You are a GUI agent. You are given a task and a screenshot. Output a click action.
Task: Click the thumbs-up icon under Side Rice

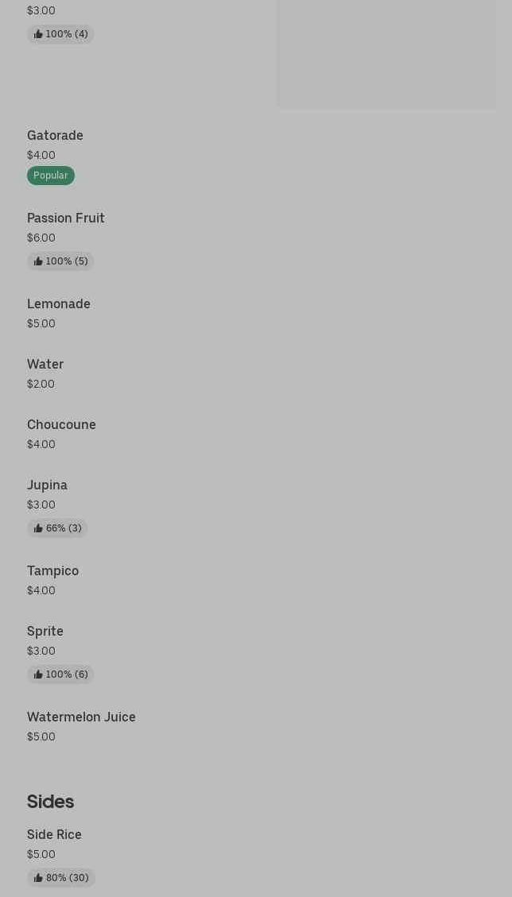click(x=38, y=878)
